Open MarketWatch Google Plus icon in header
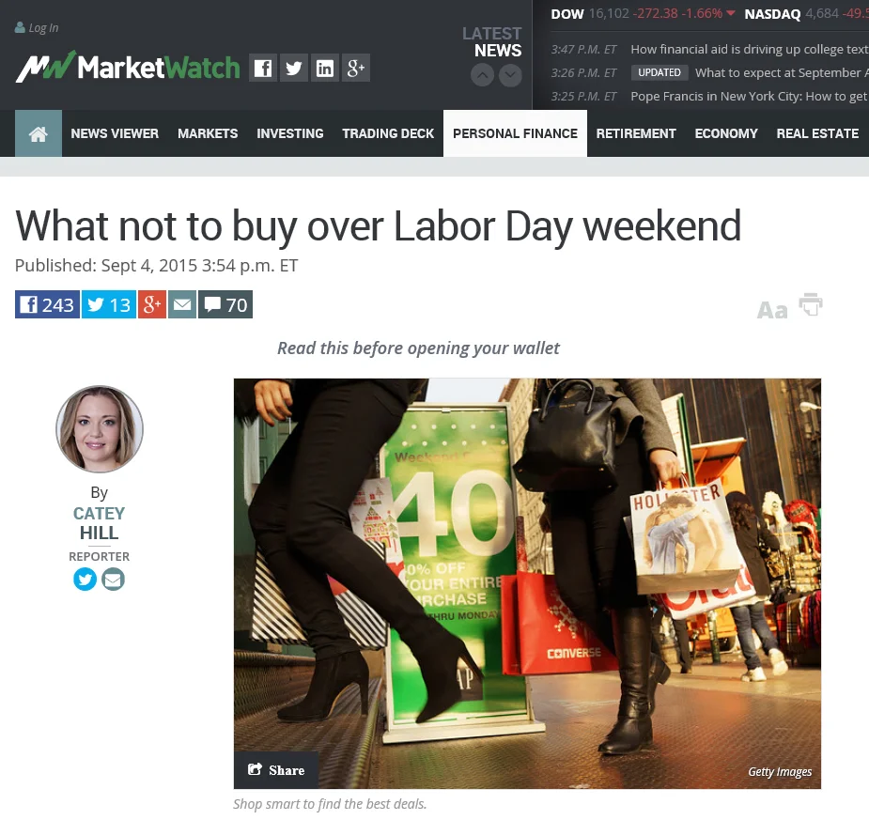Image resolution: width=869 pixels, height=820 pixels. [x=356, y=69]
